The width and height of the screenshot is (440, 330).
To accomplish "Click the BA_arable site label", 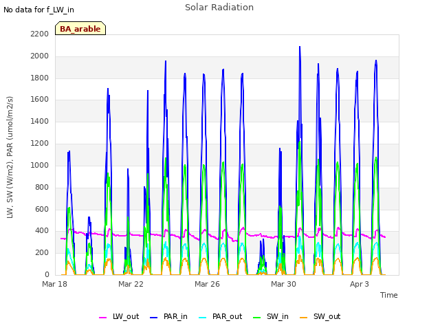I will (80, 29).
